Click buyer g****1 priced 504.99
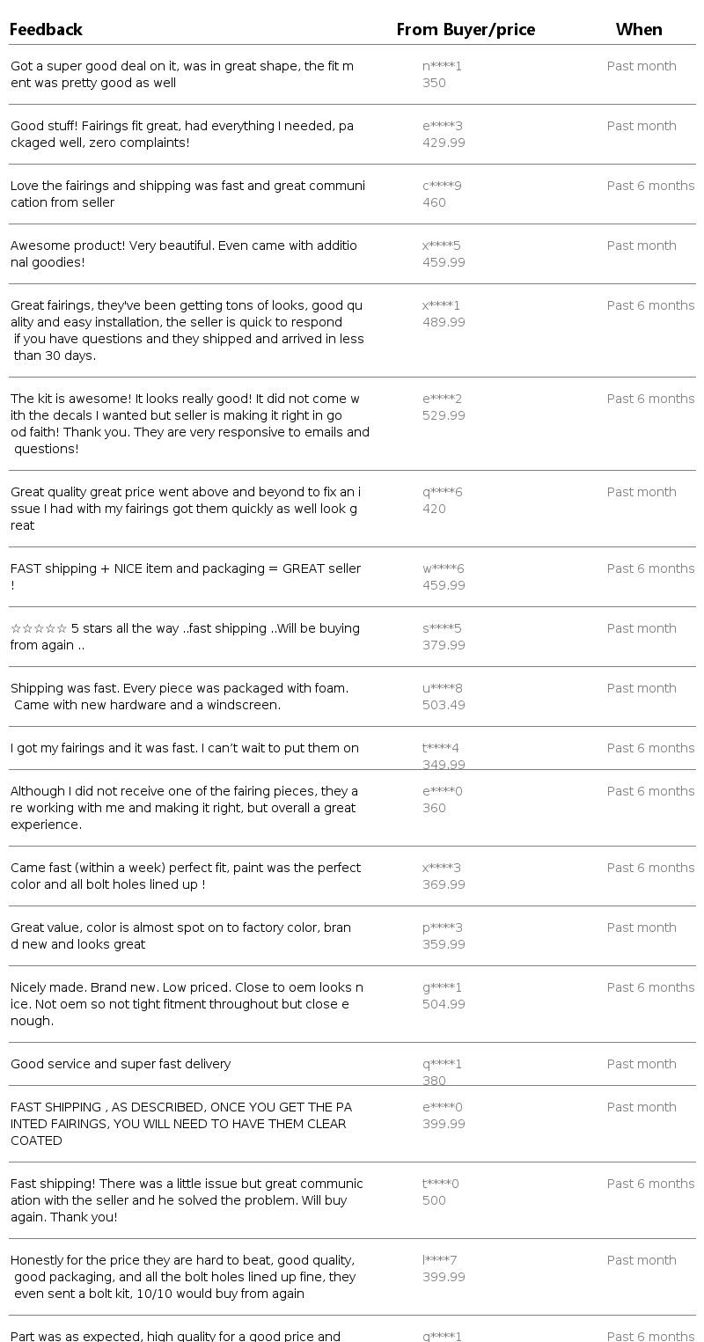Viewport: 704px width, 1342px height. click(x=444, y=995)
